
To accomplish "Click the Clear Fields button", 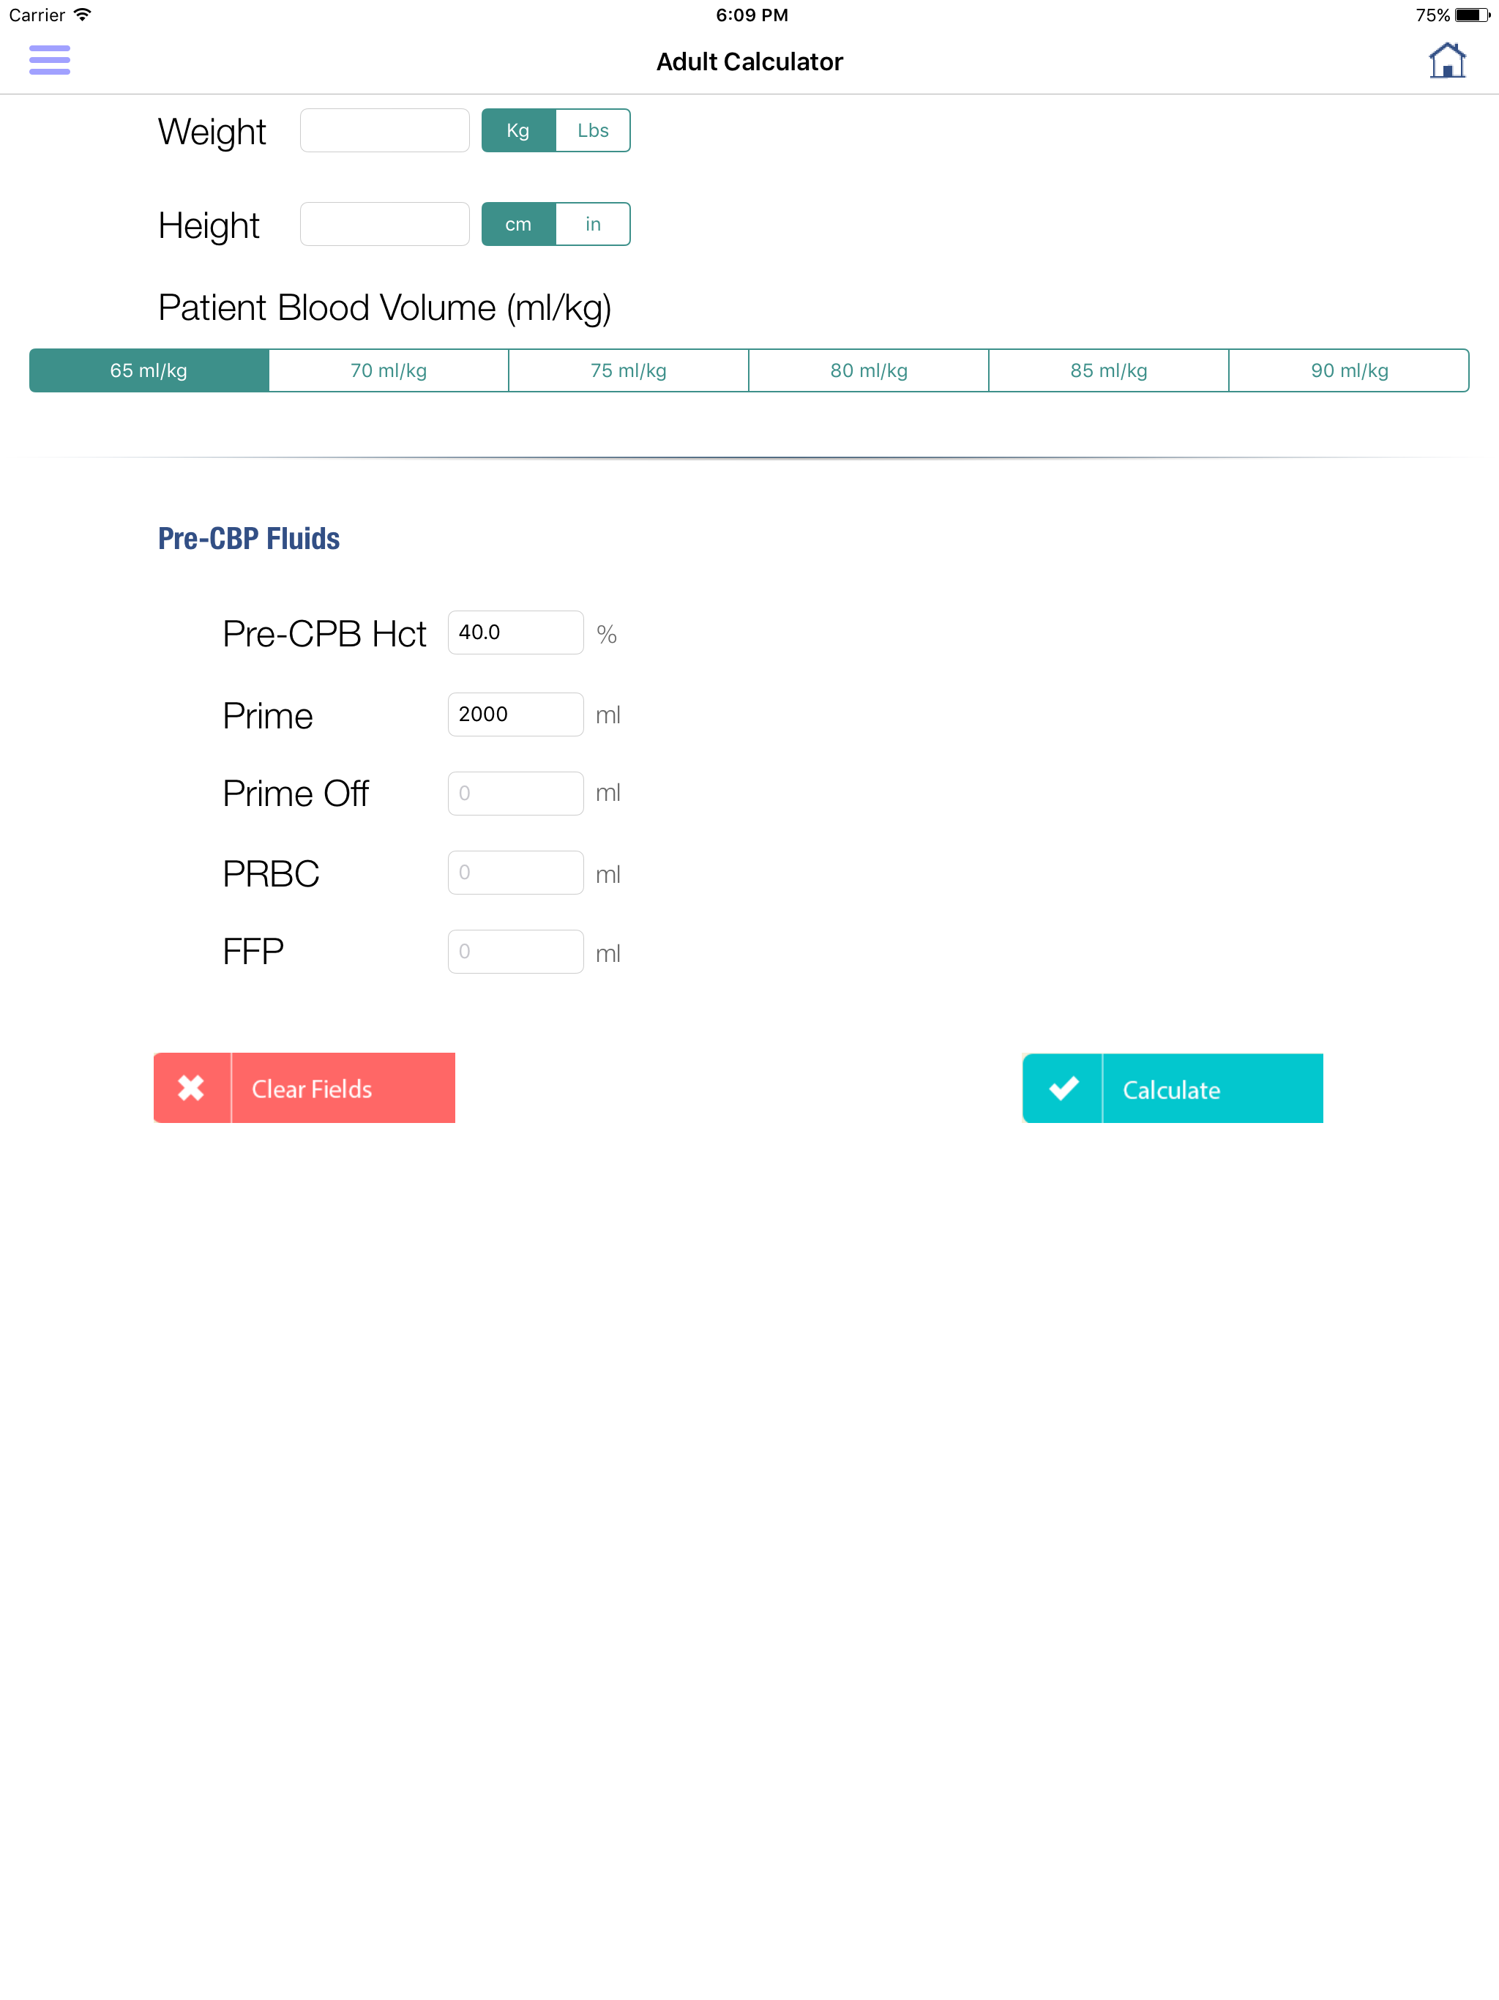I will (x=304, y=1088).
